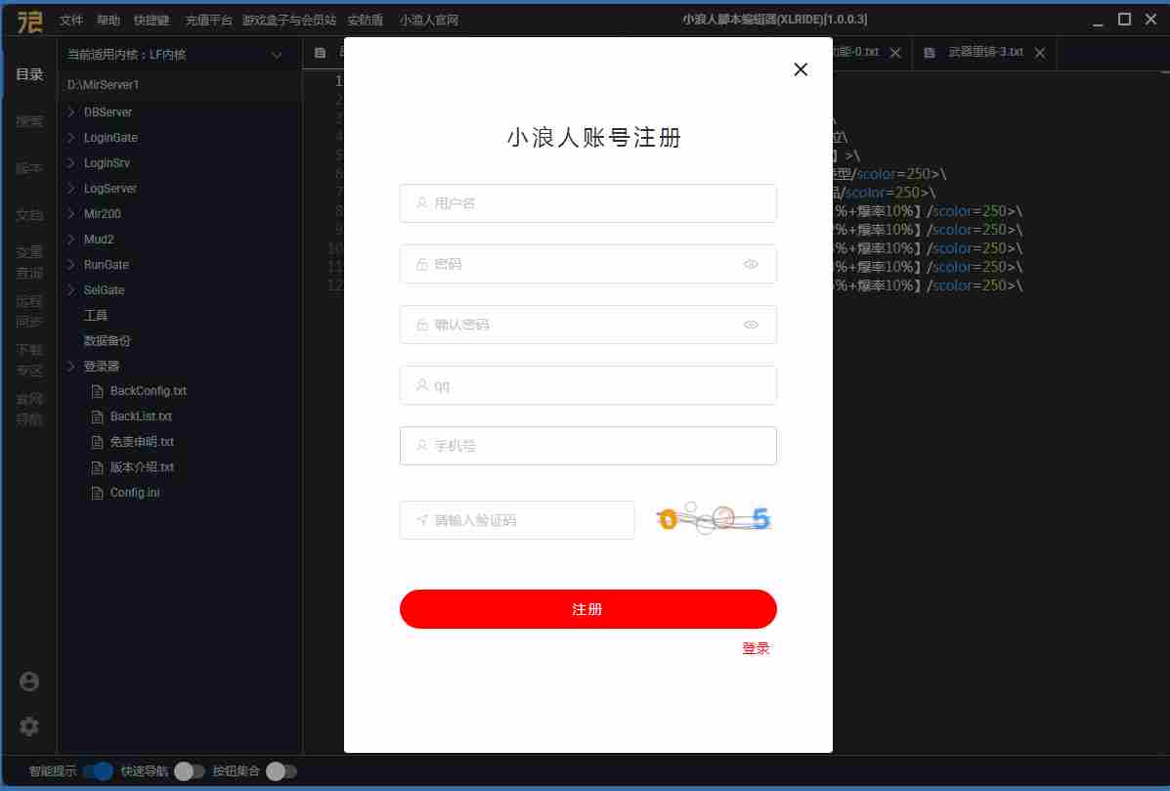Open the 文件 menu
This screenshot has height=791, width=1170.
(x=70, y=20)
